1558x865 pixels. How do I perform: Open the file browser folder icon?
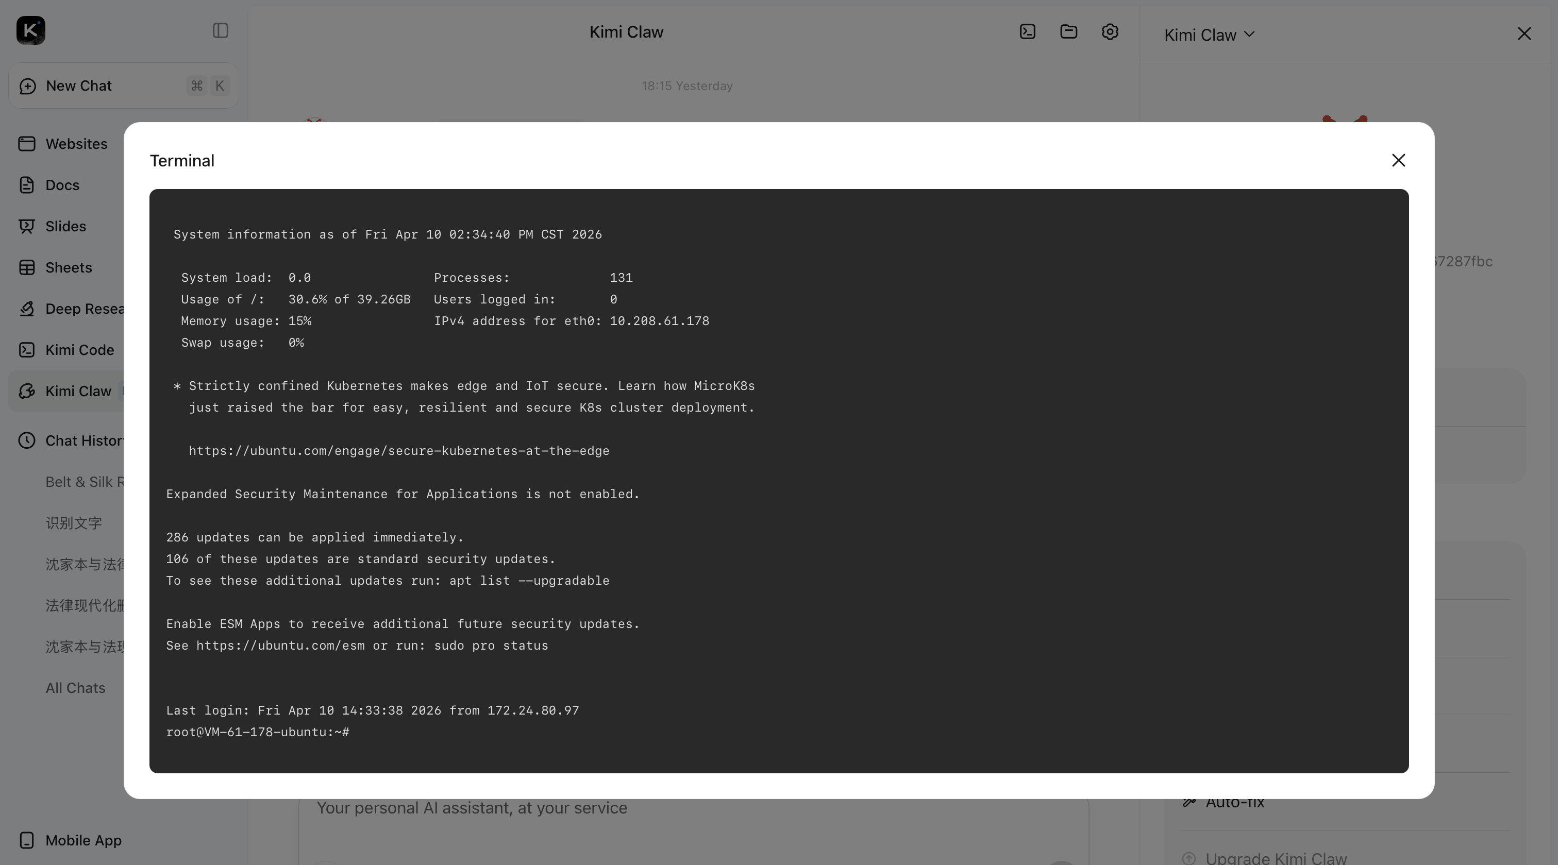[1068, 31]
